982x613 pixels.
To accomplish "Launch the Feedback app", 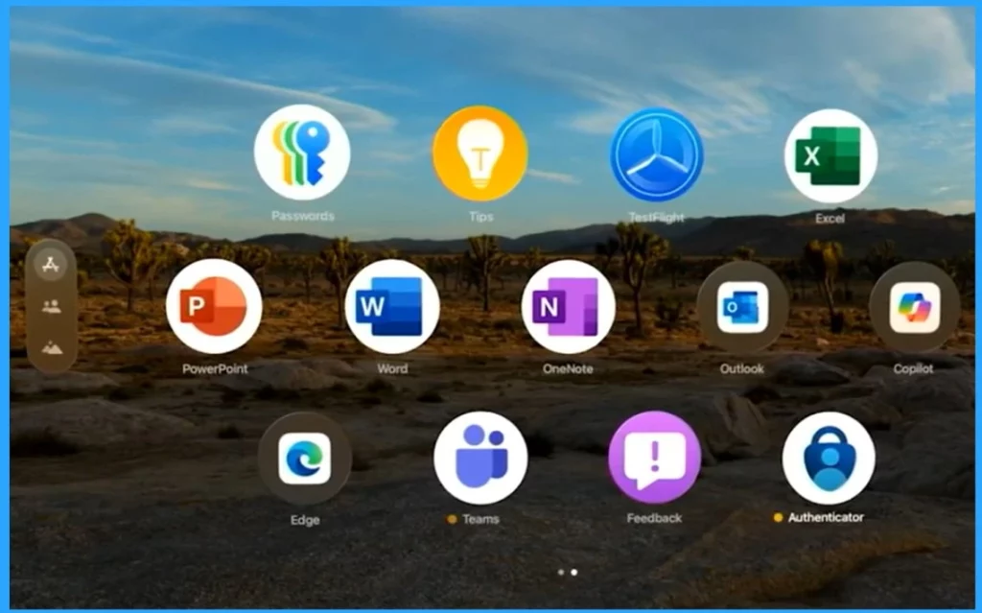I will click(x=654, y=458).
